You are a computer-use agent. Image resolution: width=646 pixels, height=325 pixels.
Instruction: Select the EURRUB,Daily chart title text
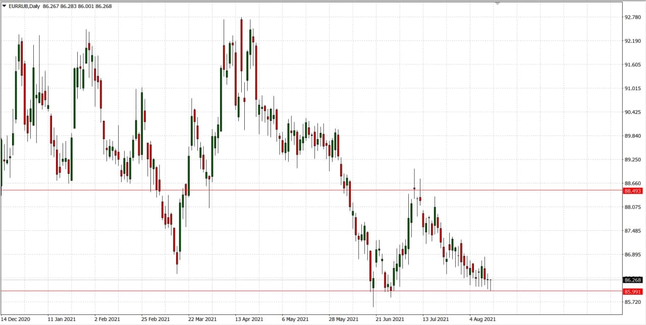coord(24,6)
